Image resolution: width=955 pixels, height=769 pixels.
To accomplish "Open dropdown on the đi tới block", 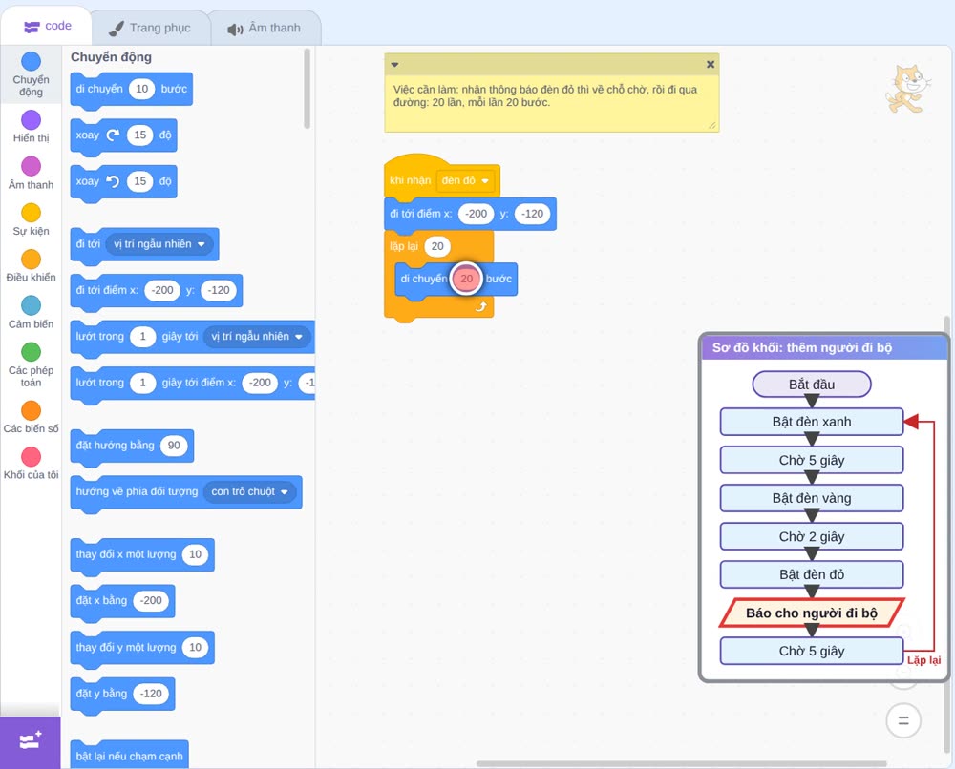I will (x=159, y=244).
